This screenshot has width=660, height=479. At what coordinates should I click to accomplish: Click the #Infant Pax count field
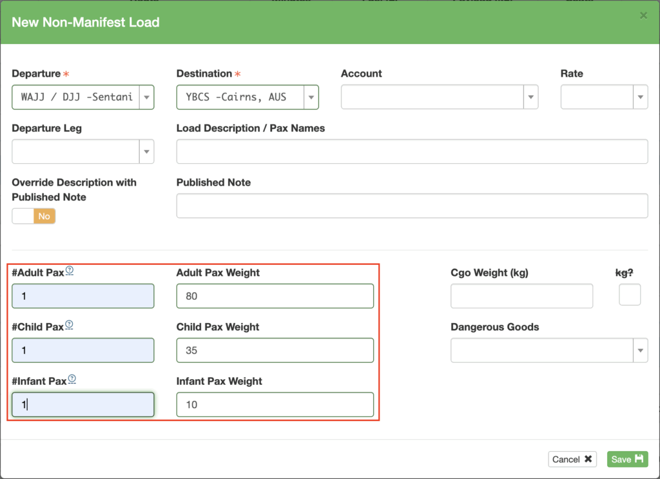point(83,404)
